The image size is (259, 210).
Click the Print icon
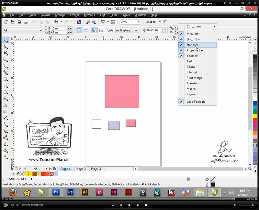point(26,22)
